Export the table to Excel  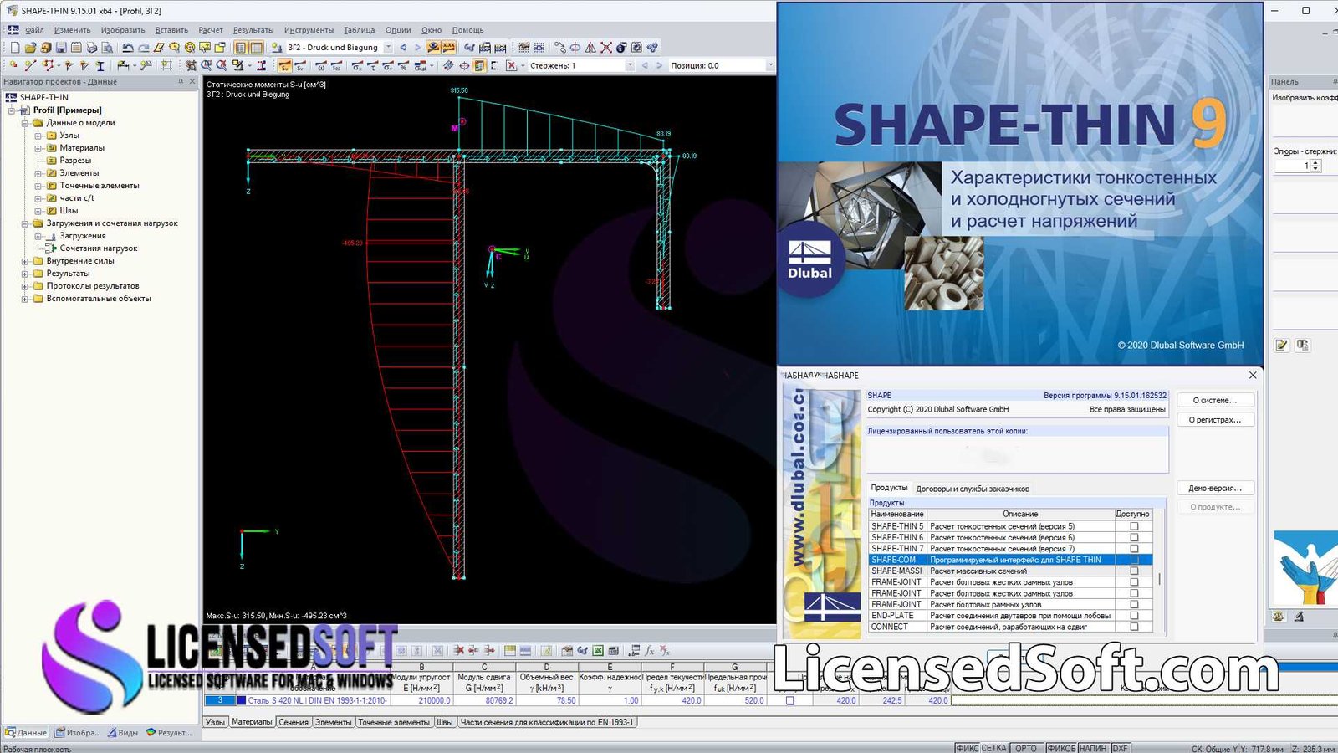[x=598, y=650]
